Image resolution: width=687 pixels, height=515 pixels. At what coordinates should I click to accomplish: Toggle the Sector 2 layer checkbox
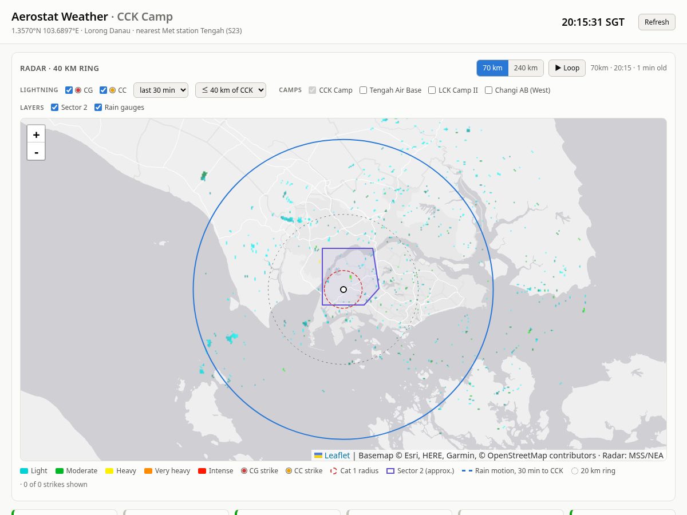(55, 107)
